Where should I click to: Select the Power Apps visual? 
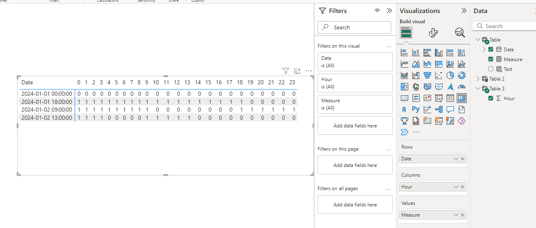[462, 121]
